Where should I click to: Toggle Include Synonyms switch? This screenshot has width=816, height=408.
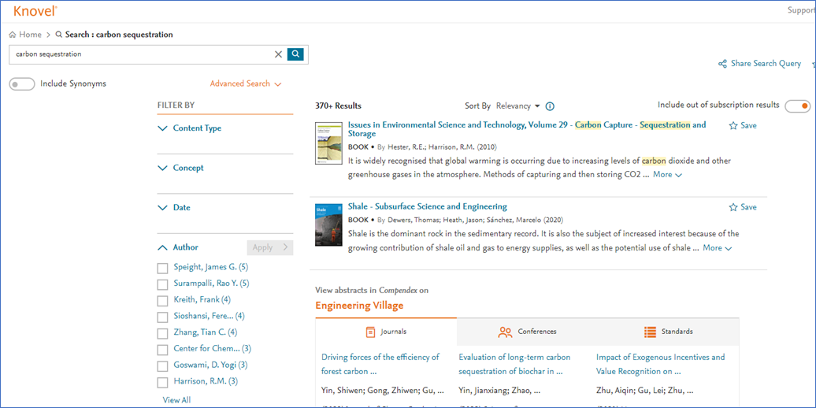[22, 84]
